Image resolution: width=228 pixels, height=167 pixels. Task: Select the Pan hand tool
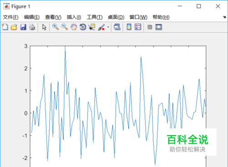pos(74,27)
